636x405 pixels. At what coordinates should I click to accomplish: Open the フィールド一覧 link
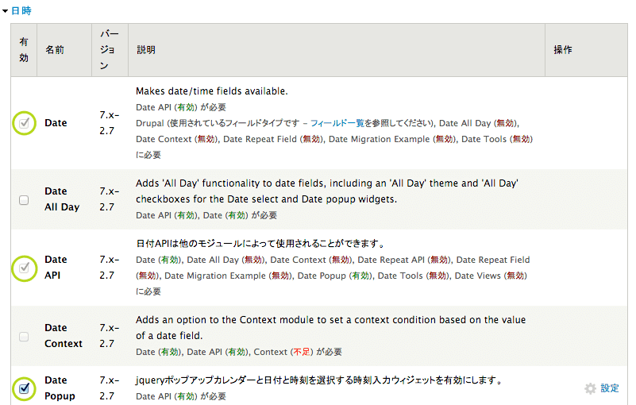(337, 123)
